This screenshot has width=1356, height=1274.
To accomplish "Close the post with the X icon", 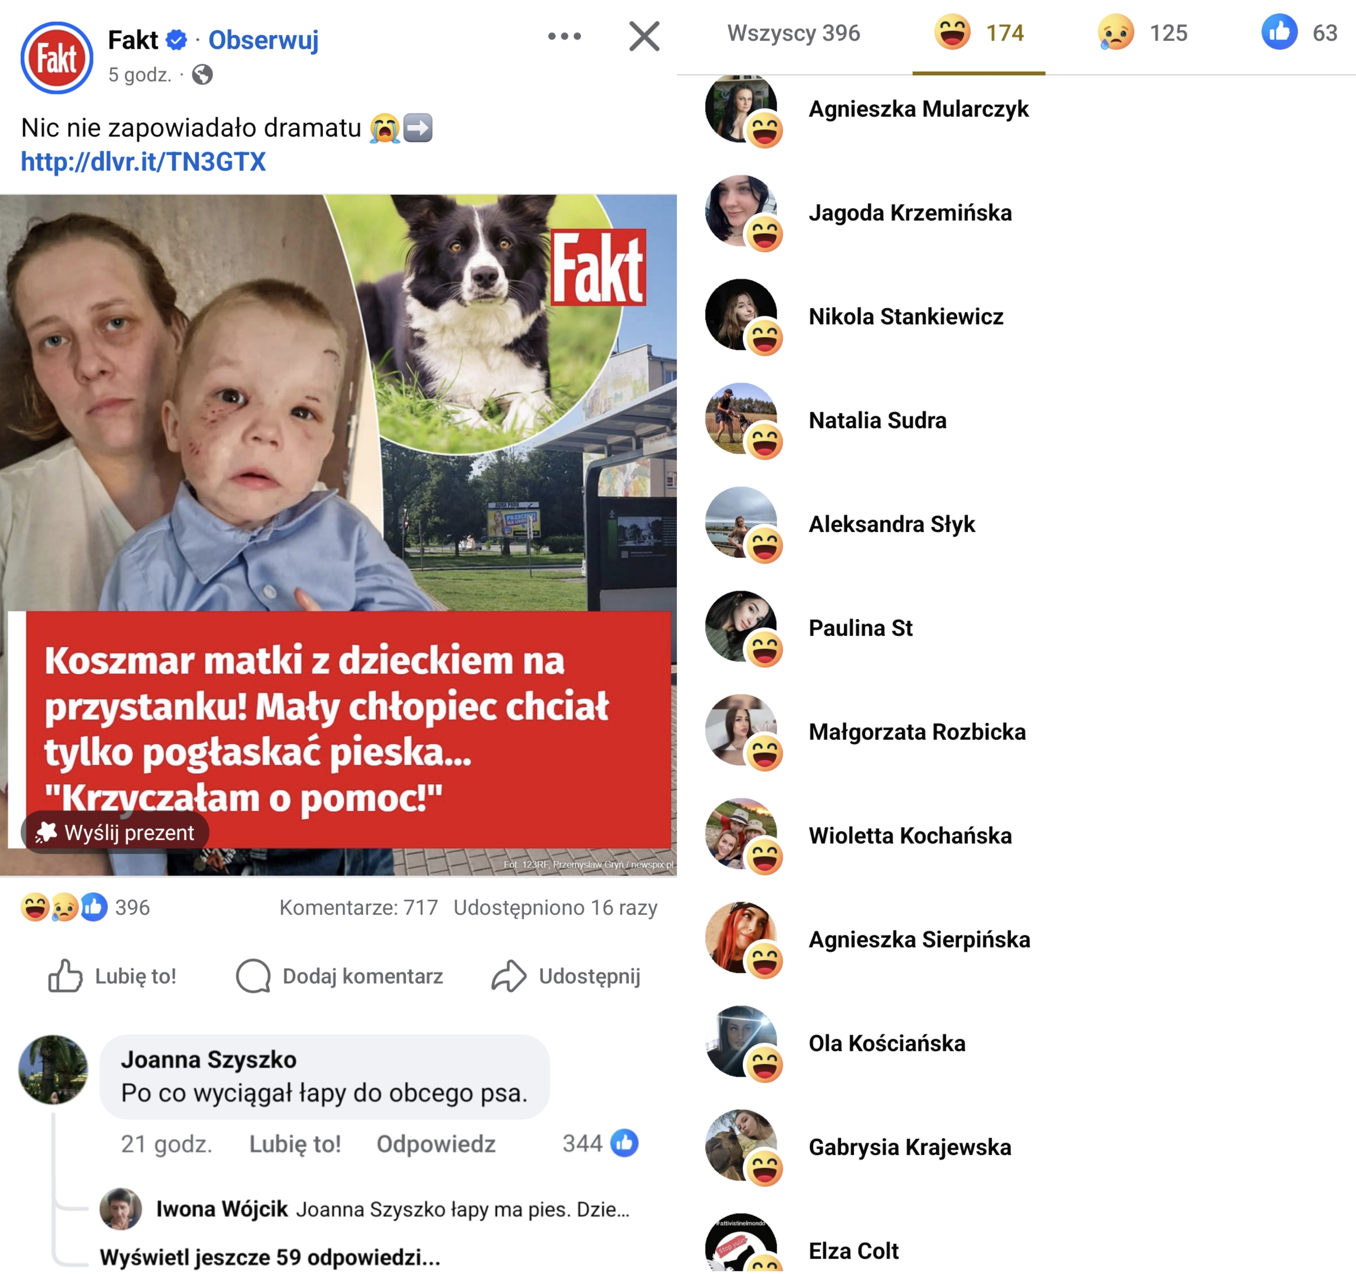I will click(644, 36).
